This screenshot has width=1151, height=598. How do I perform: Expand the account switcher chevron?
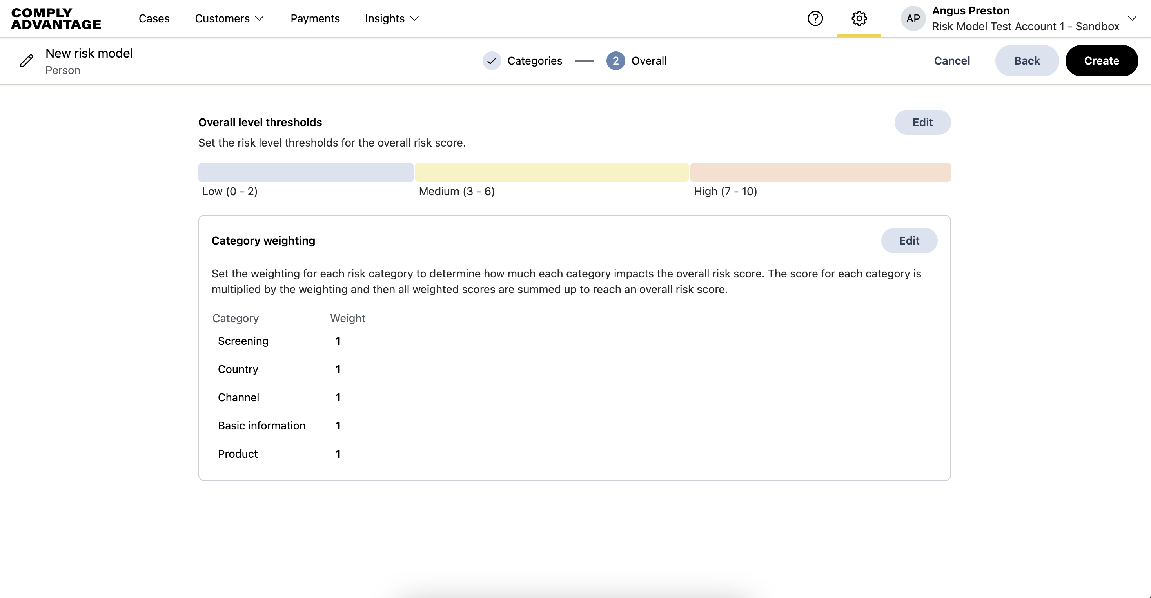pos(1132,18)
